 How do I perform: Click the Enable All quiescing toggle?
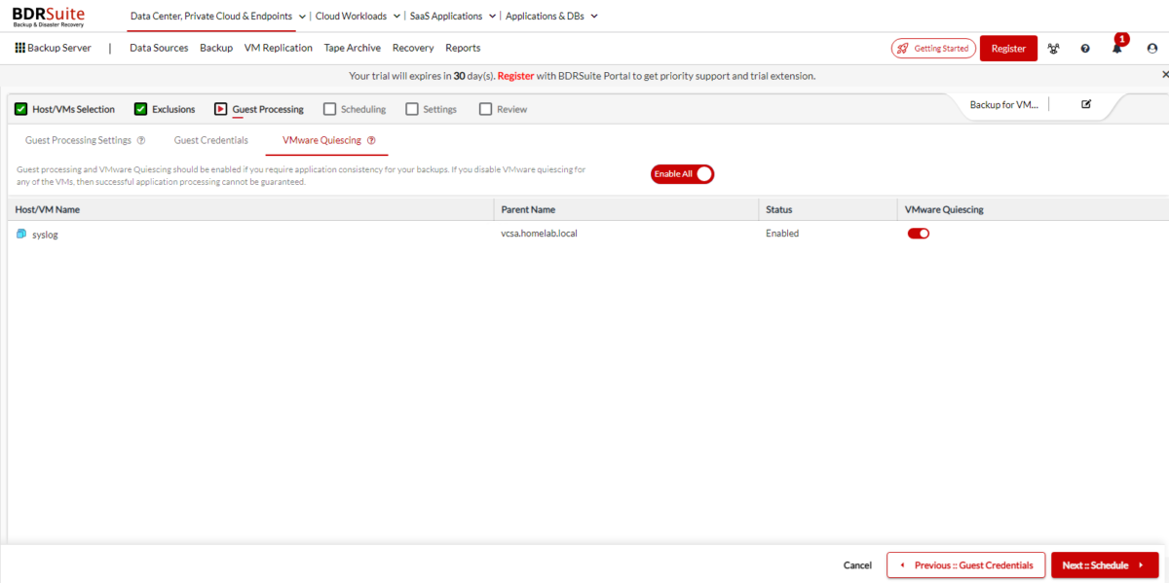[x=682, y=174]
